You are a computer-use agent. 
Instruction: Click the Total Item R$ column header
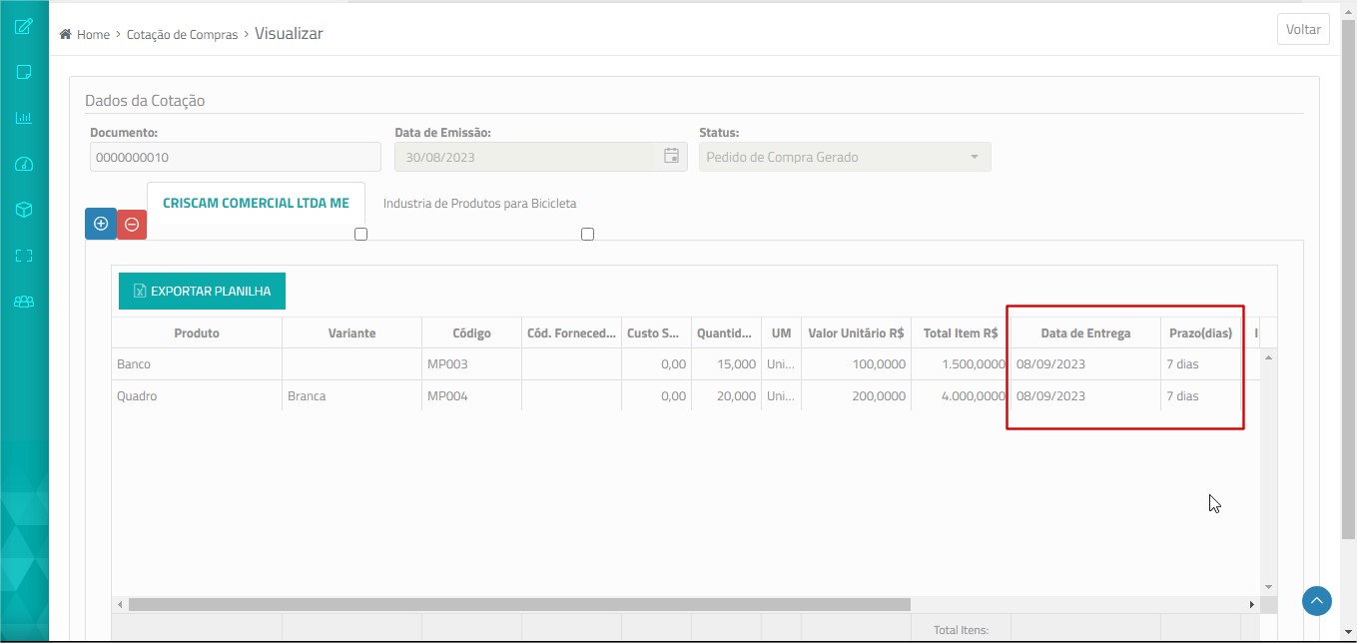962,333
